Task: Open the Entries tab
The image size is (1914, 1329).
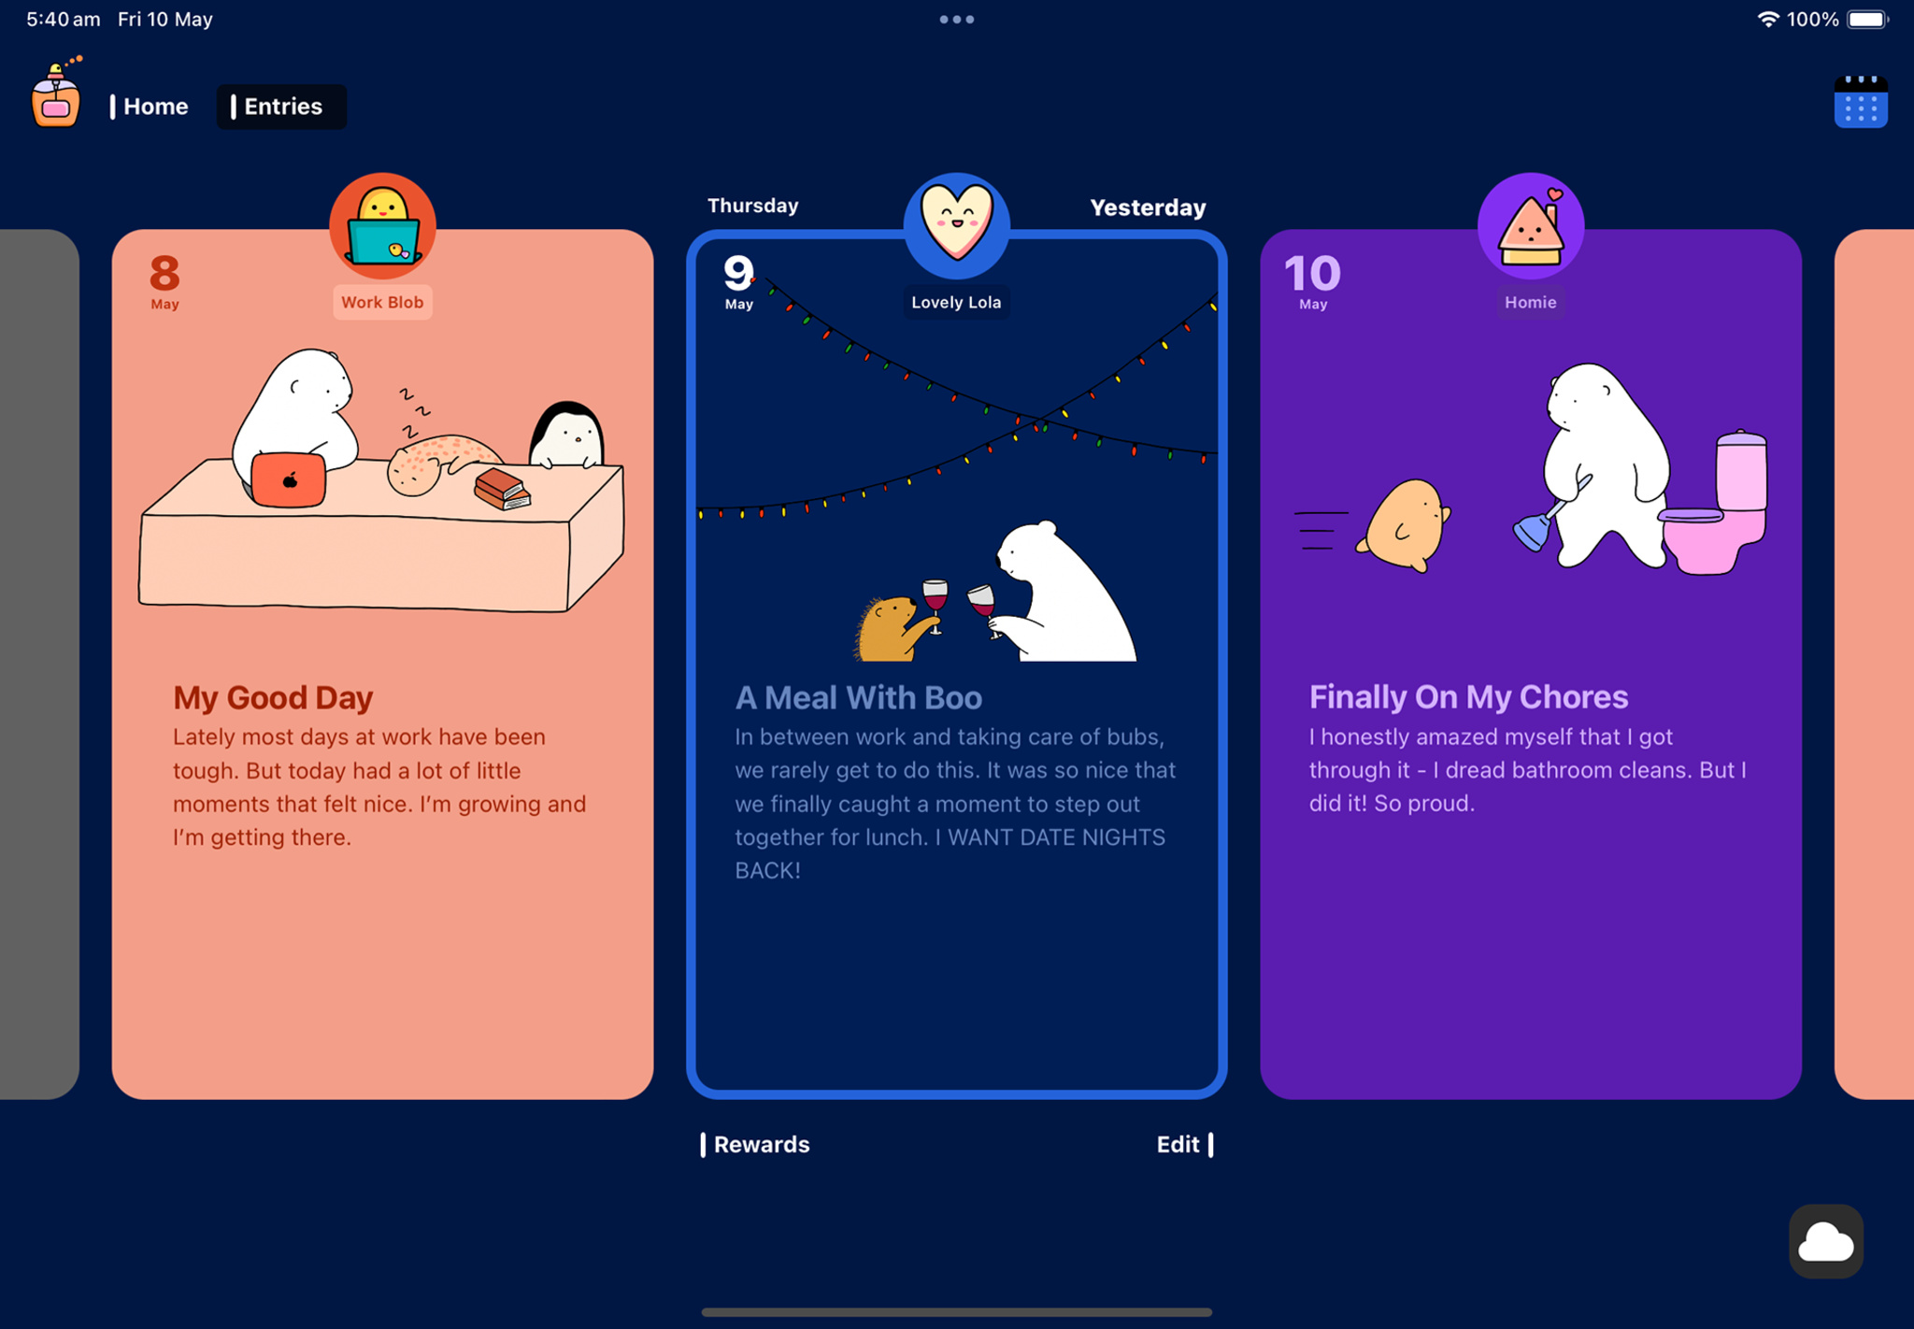Action: click(x=280, y=107)
